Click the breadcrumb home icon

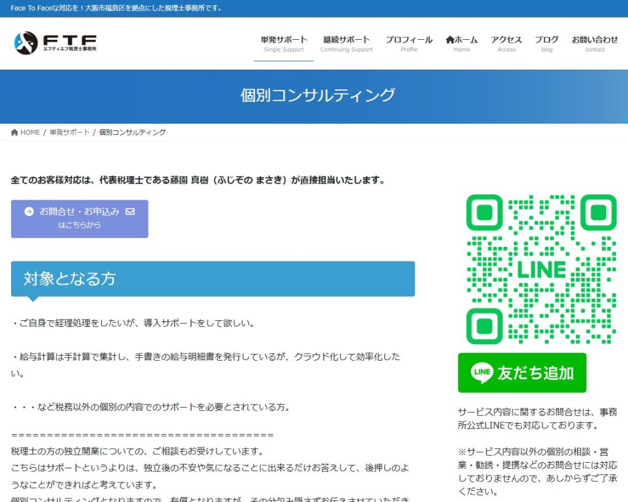[15, 132]
